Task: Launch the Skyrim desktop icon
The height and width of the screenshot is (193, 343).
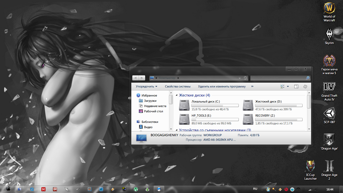Action: [x=329, y=36]
